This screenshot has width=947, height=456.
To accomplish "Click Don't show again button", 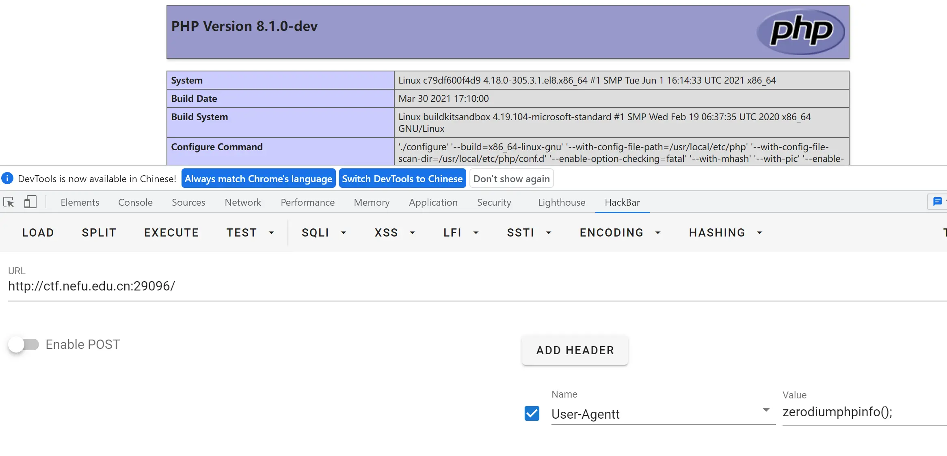I will (511, 179).
